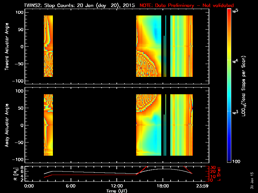
Task: Click the colorbar's "100" minimum label
Action: click(236, 161)
